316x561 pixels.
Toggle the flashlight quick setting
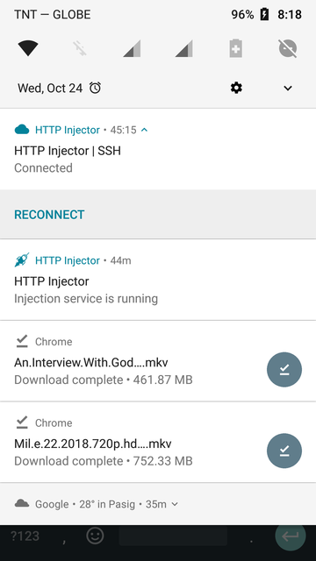[x=80, y=48]
